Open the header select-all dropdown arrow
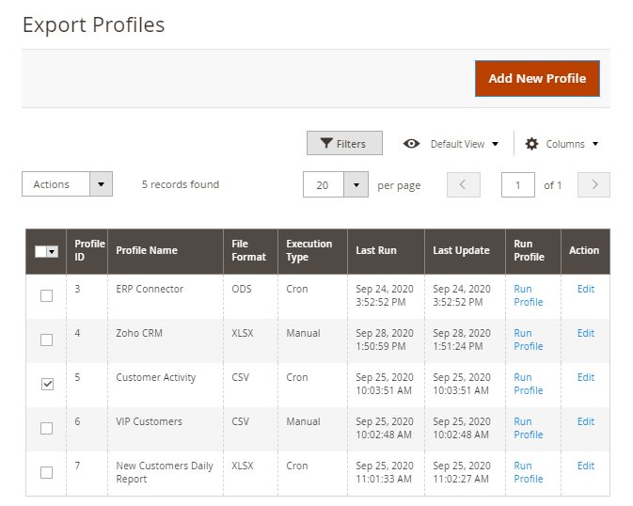This screenshot has height=506, width=633. pyautogui.click(x=52, y=251)
